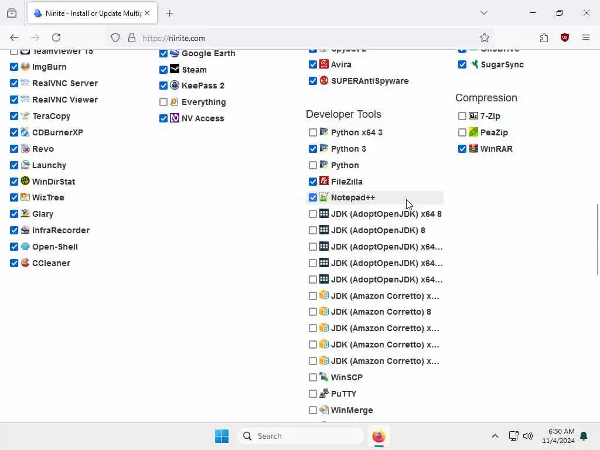Click the WinDirStat app icon
Image resolution: width=600 pixels, height=450 pixels.
tap(25, 181)
